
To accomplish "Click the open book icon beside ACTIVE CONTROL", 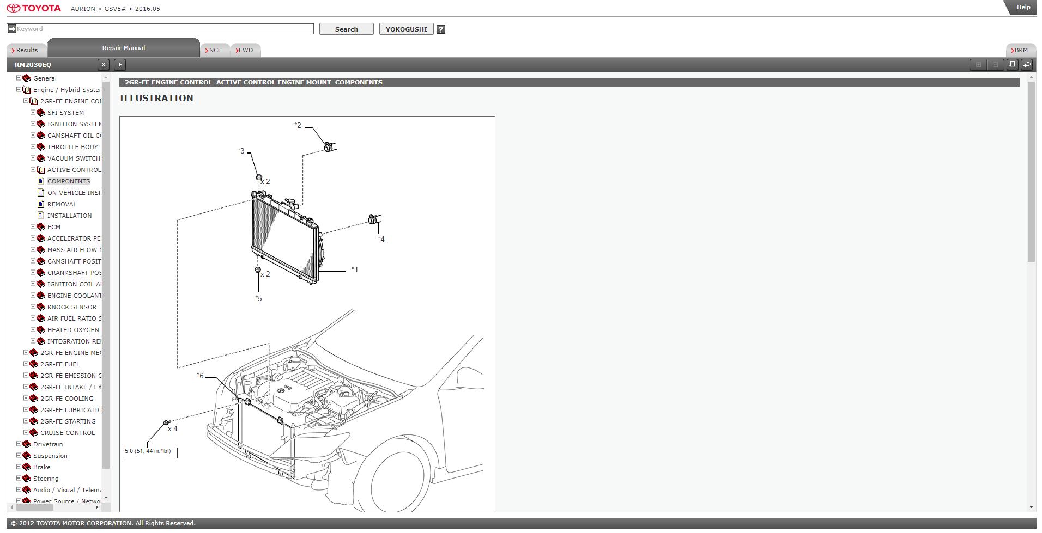I will point(40,170).
